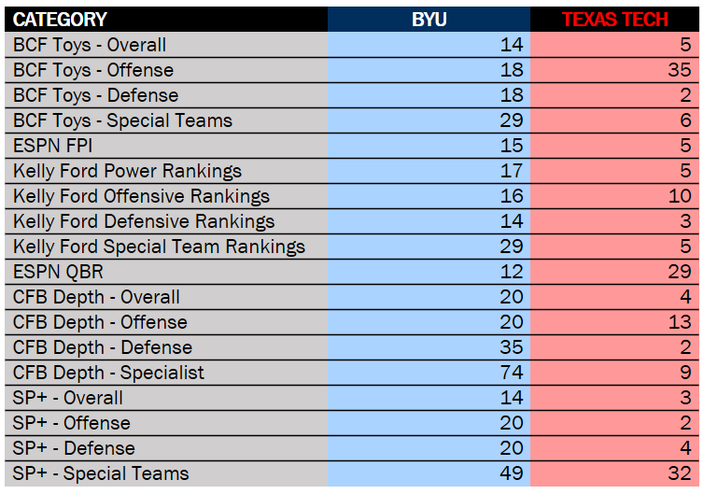Select BYU's CFB Depth - Defense value
The image size is (704, 494).
tap(512, 347)
